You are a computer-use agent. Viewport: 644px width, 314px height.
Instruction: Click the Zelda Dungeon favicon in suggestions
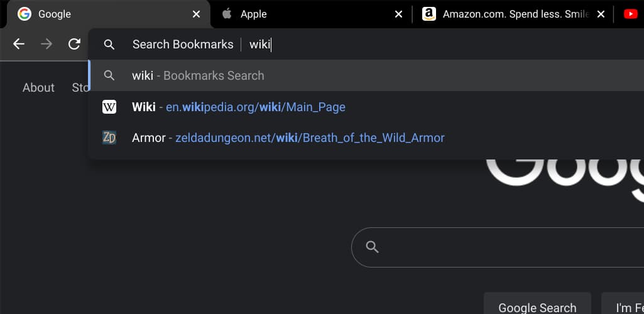click(109, 138)
